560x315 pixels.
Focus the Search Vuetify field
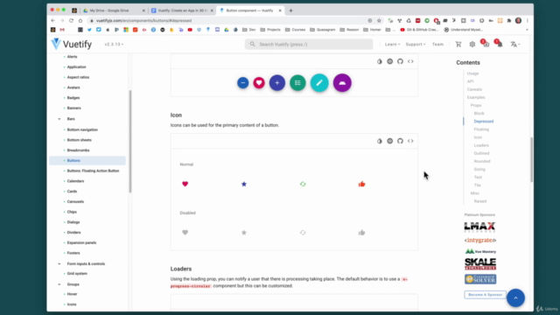point(309,45)
